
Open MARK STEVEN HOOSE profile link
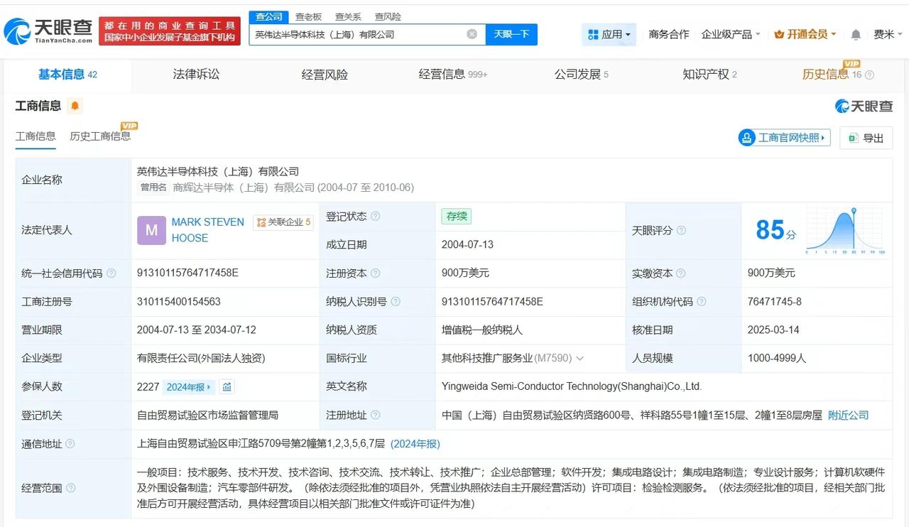coord(207,230)
